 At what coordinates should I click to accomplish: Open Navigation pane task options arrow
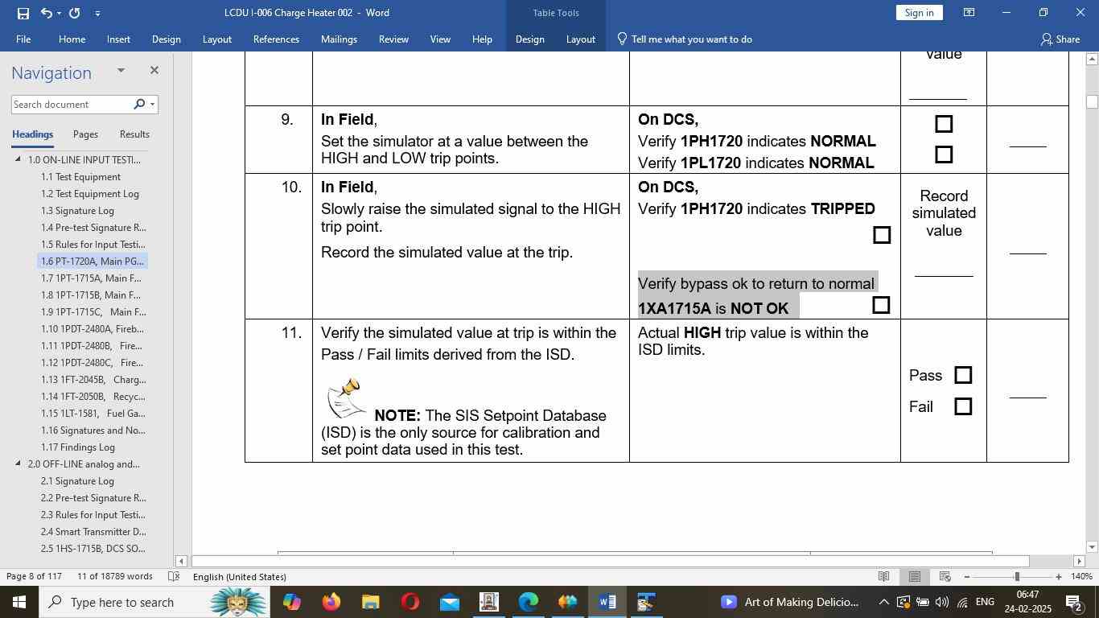pyautogui.click(x=121, y=71)
